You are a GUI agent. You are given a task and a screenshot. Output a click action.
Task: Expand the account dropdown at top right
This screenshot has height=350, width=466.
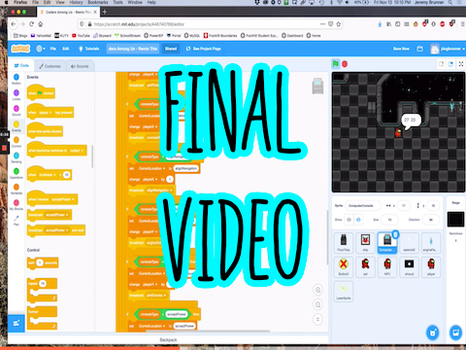448,49
